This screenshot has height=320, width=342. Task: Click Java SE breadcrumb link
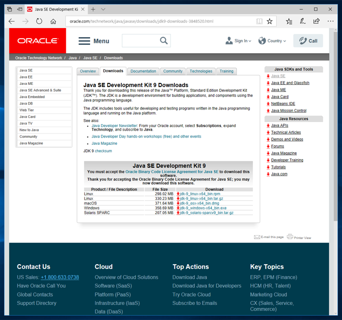[90, 58]
